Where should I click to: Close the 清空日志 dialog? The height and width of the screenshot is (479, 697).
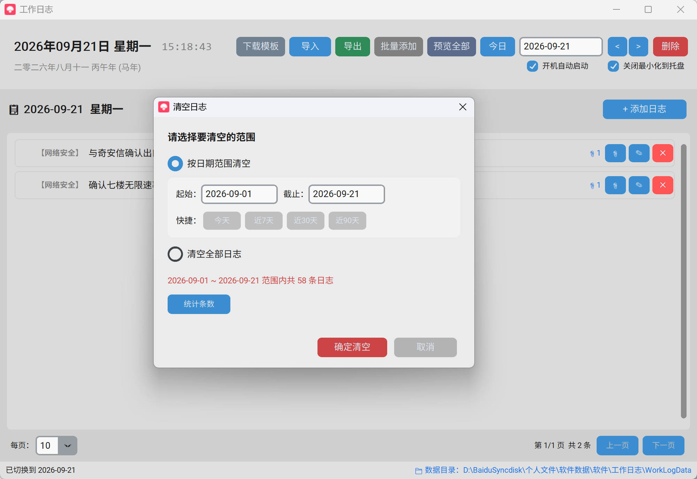[463, 107]
